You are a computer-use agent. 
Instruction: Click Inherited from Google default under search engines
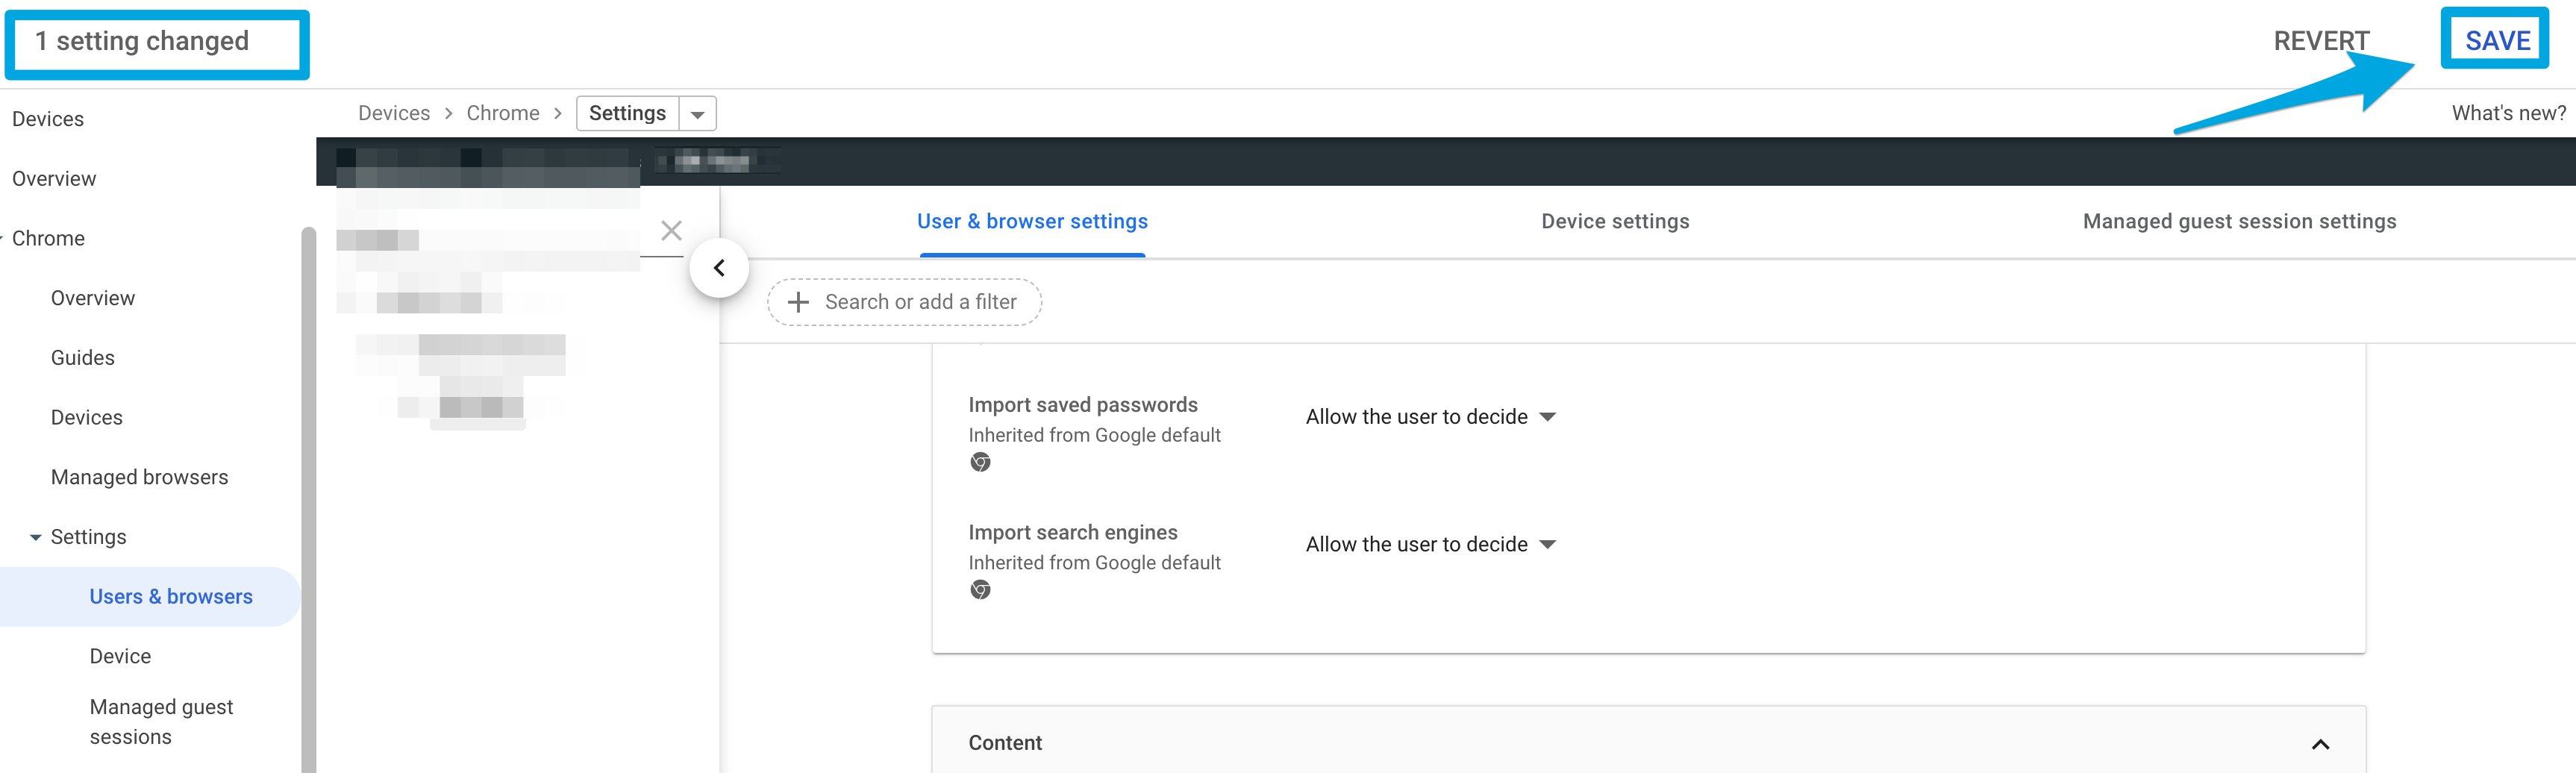coord(1094,563)
